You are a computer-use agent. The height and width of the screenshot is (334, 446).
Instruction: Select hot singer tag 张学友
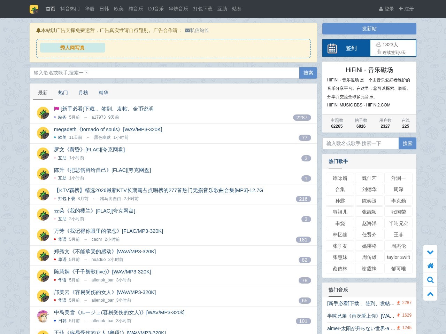[340, 246]
